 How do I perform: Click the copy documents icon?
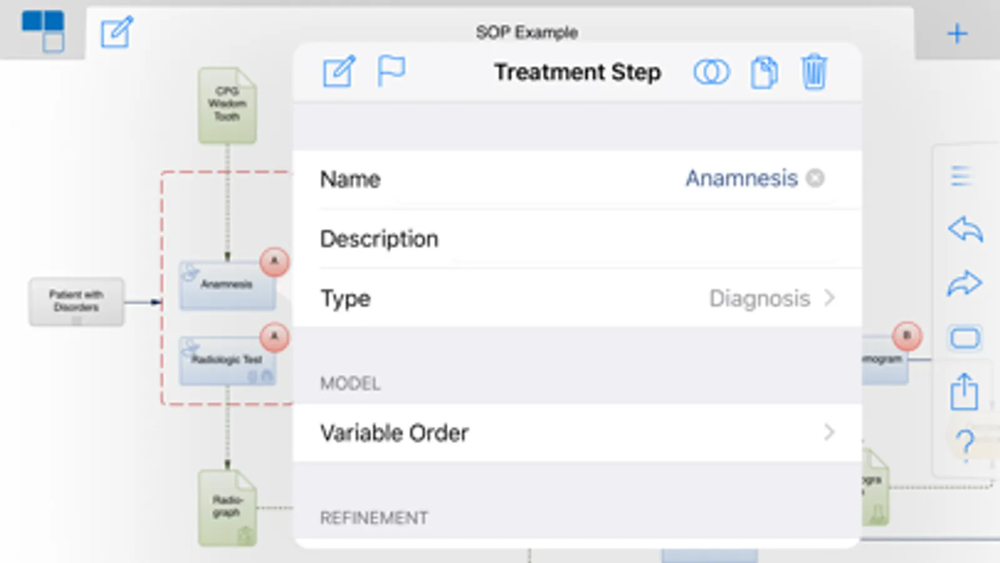tap(764, 73)
